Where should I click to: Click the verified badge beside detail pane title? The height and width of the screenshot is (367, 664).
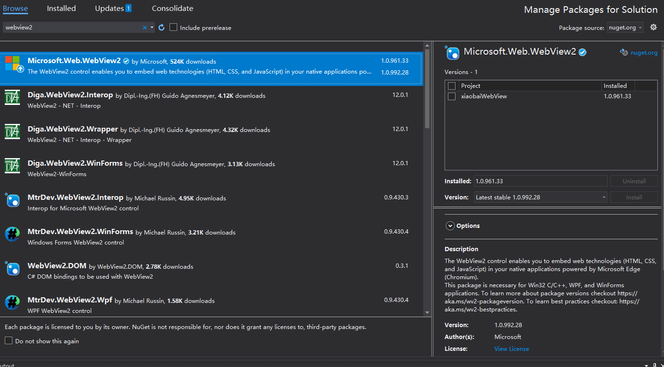click(x=582, y=52)
